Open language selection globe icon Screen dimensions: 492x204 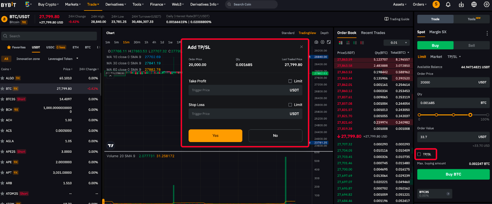(x=474, y=4)
